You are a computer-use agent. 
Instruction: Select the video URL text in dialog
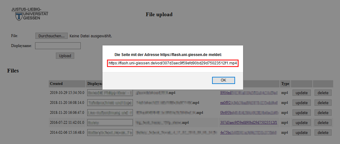(173, 63)
